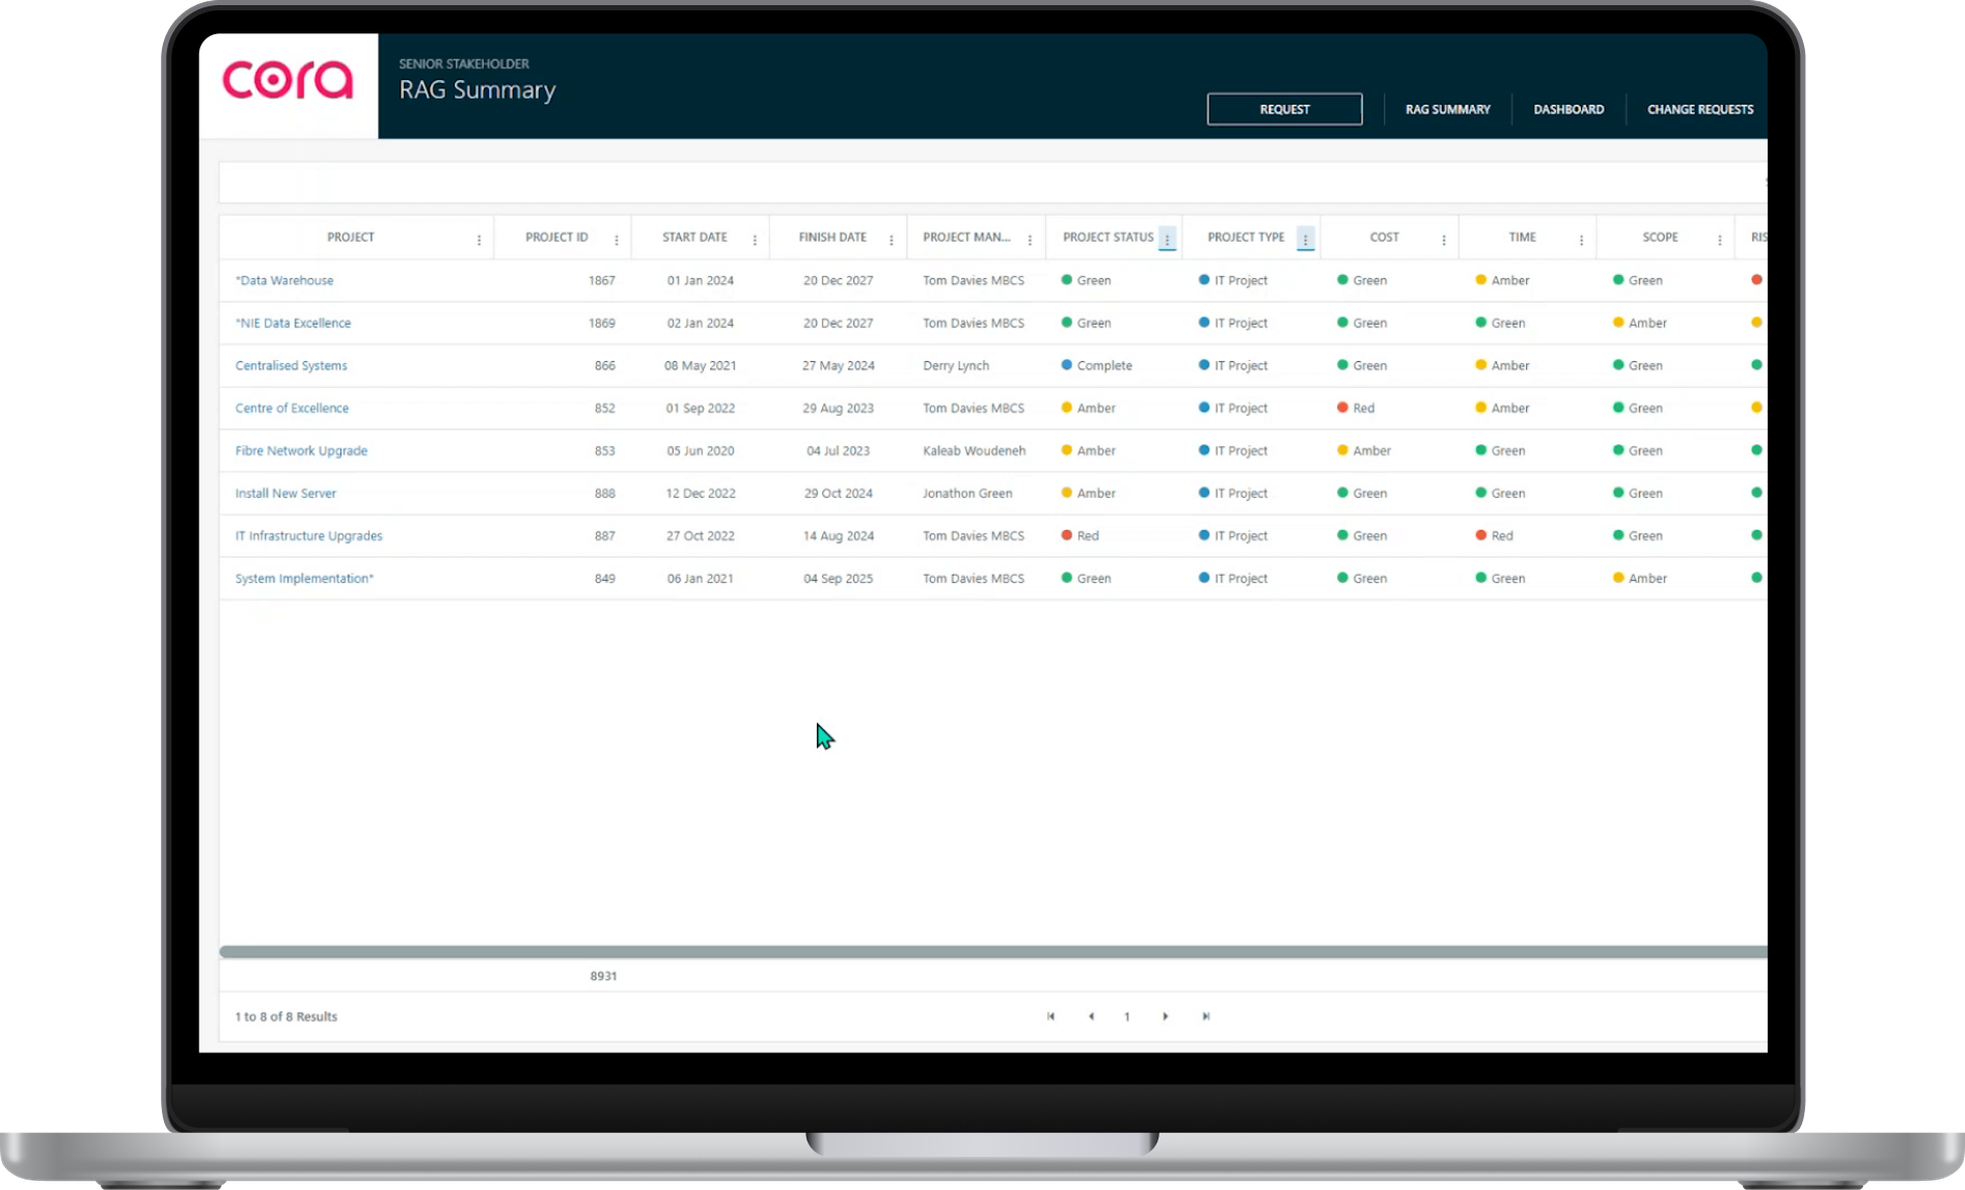Go to the previous results page
This screenshot has width=1965, height=1190.
click(1091, 1016)
